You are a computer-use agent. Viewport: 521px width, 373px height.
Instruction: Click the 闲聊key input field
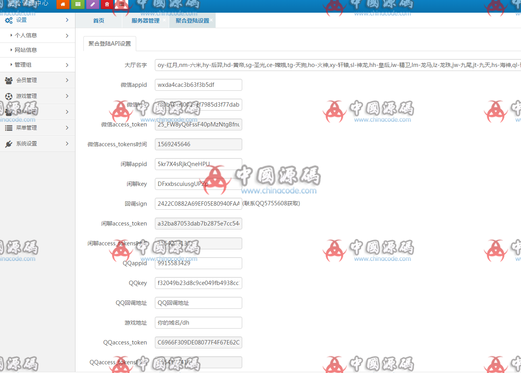(x=198, y=184)
